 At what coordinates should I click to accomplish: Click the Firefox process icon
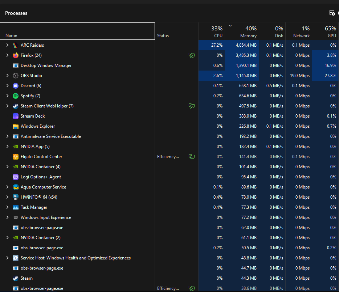click(x=15, y=55)
